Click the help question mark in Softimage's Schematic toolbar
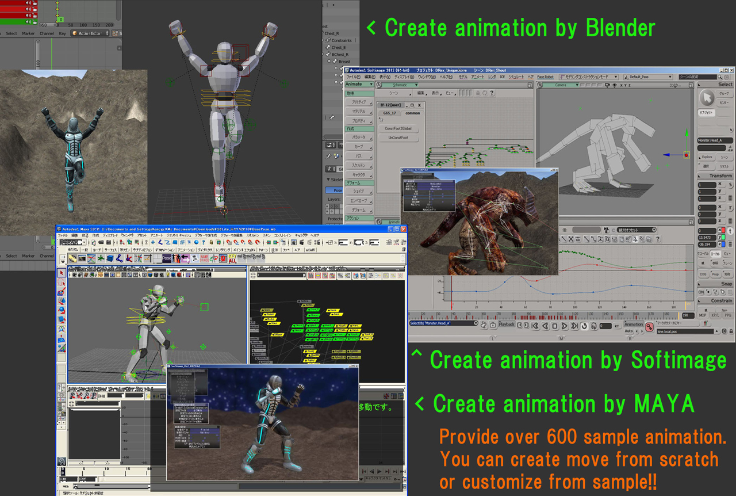The image size is (736, 496). [x=492, y=93]
